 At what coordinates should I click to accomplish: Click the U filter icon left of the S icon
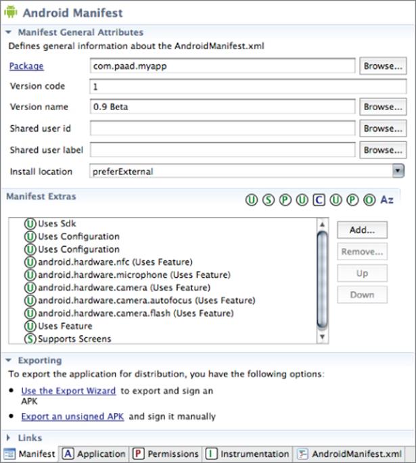coord(252,200)
